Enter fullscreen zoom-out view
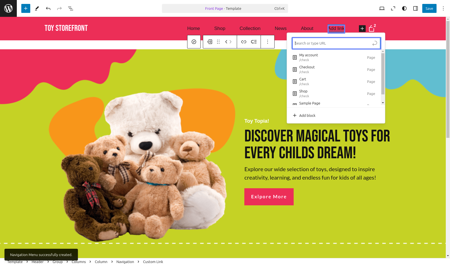This screenshot has width=450, height=265. tap(393, 8)
